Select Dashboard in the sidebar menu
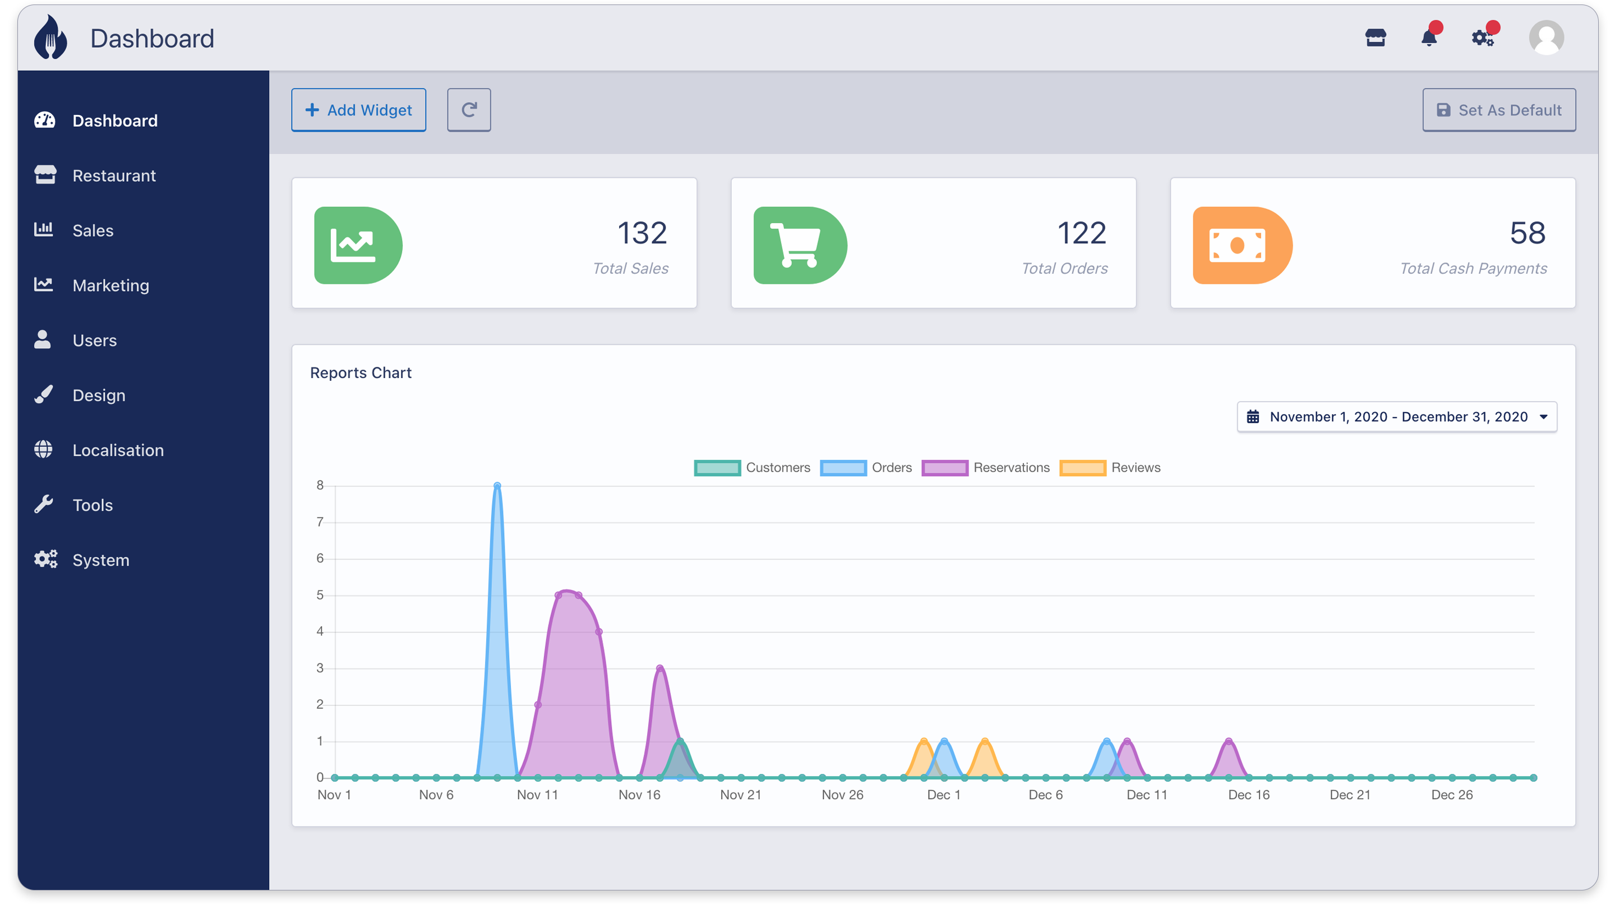 point(115,121)
